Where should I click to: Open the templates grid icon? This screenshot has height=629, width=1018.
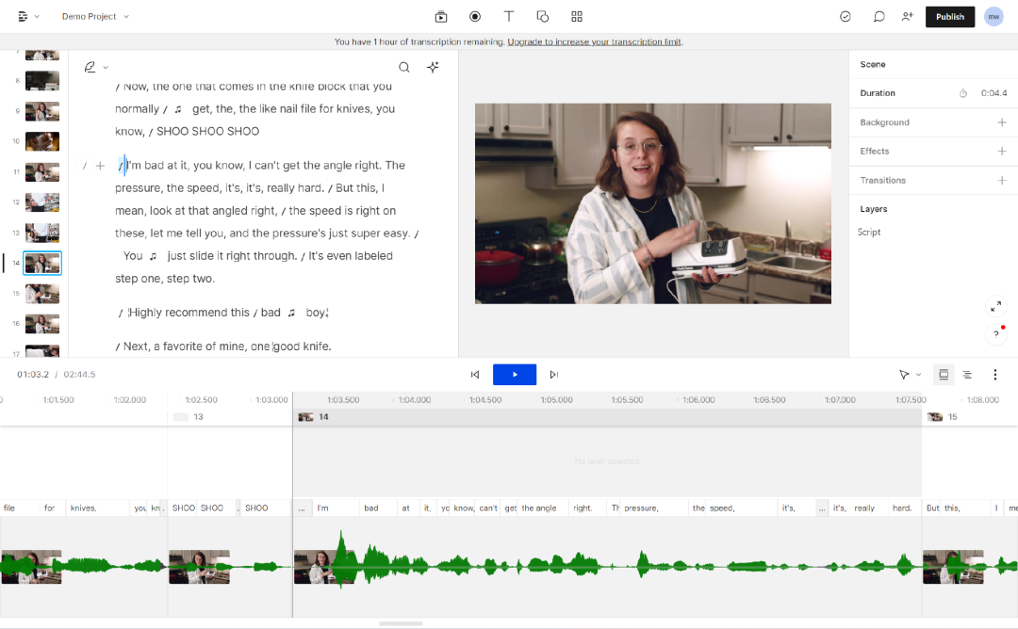577,16
